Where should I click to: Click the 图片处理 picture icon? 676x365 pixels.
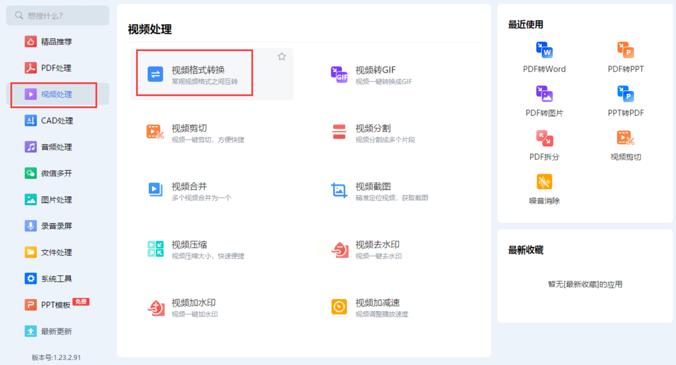[30, 199]
